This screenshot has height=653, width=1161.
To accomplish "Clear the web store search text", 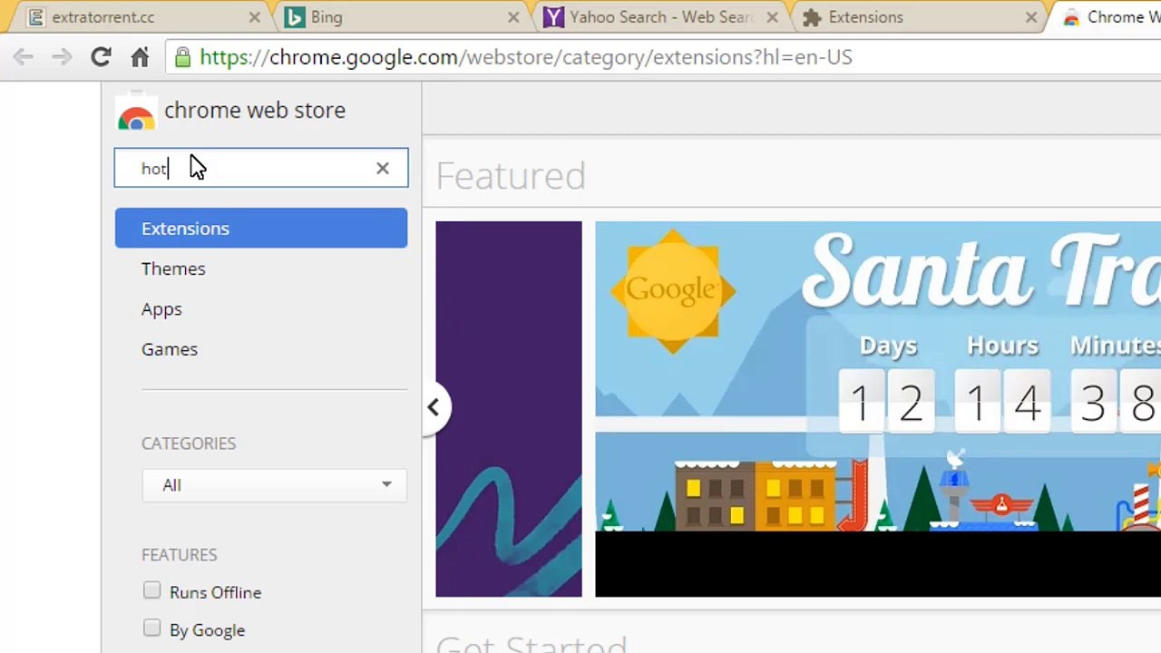I will coord(383,168).
